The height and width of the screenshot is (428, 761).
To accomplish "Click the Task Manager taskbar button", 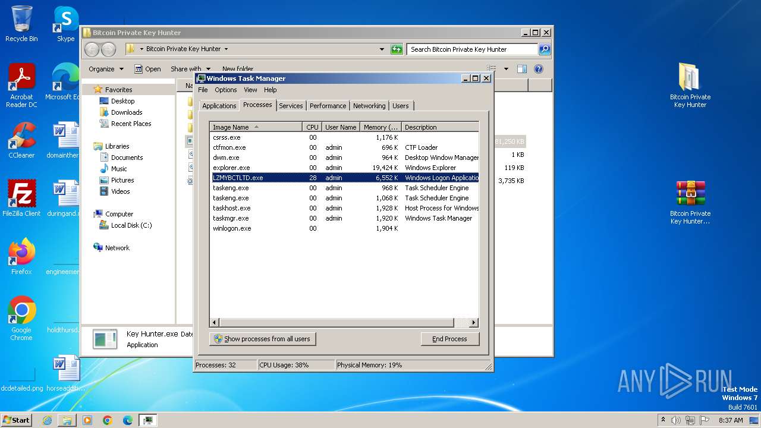I will [147, 420].
